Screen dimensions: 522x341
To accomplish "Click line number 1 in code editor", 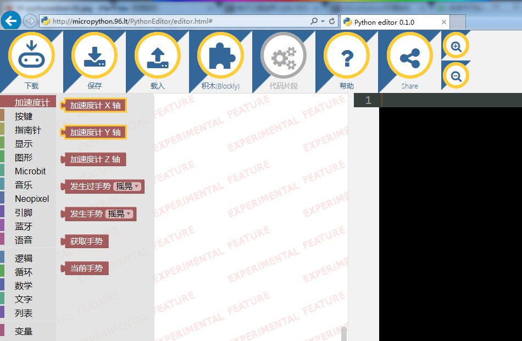I will [368, 100].
